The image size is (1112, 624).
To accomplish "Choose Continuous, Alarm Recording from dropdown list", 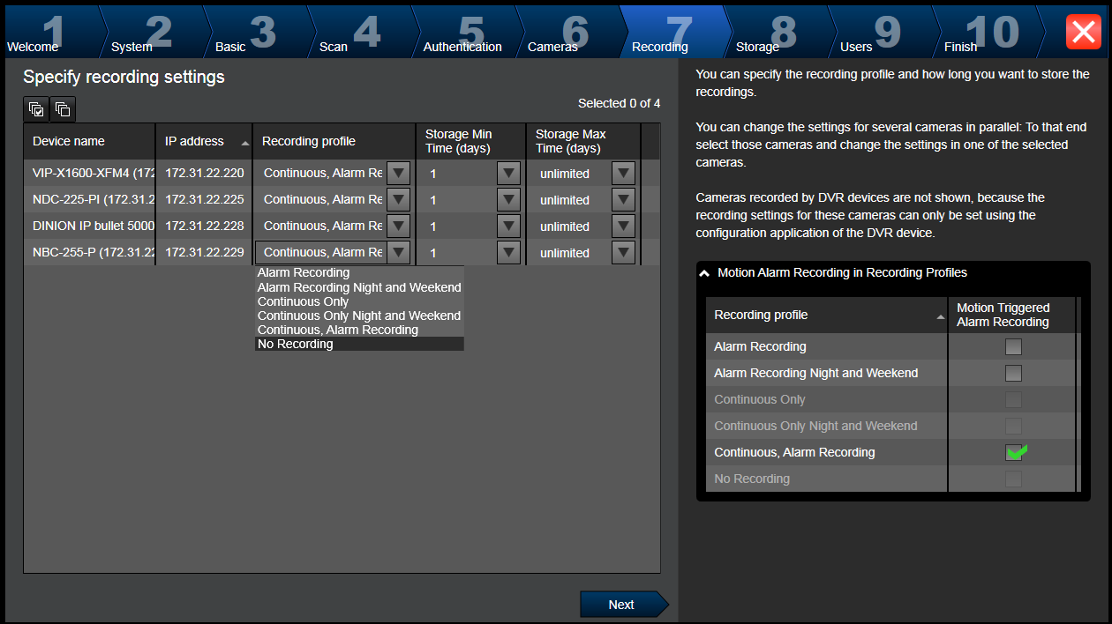I will tap(359, 330).
